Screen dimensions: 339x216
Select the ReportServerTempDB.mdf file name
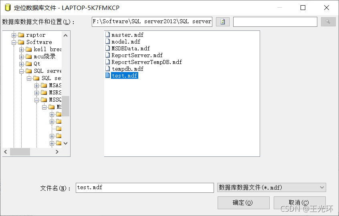click(x=147, y=62)
